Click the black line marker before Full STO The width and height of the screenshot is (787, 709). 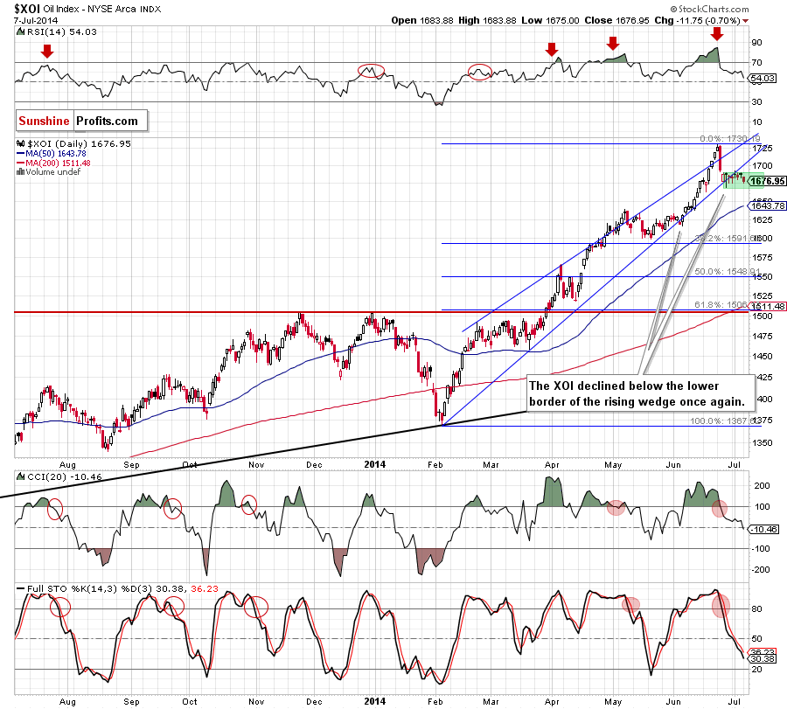[21, 588]
